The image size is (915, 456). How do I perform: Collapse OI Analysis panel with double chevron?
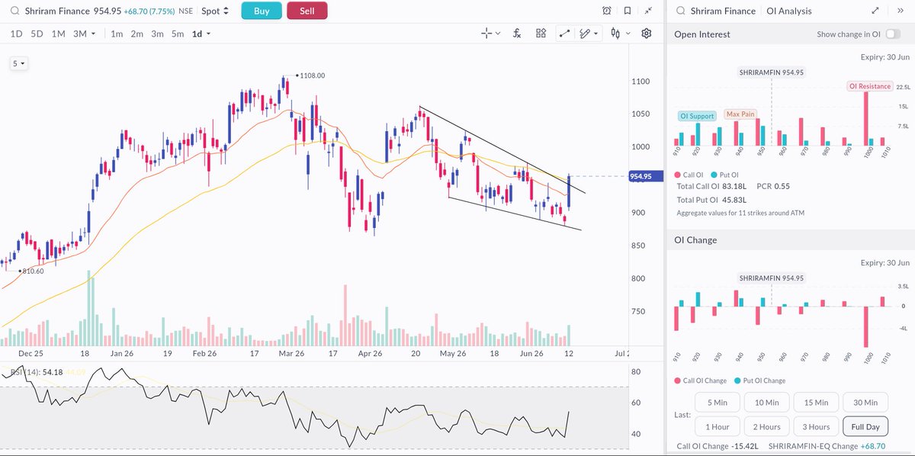tap(901, 11)
